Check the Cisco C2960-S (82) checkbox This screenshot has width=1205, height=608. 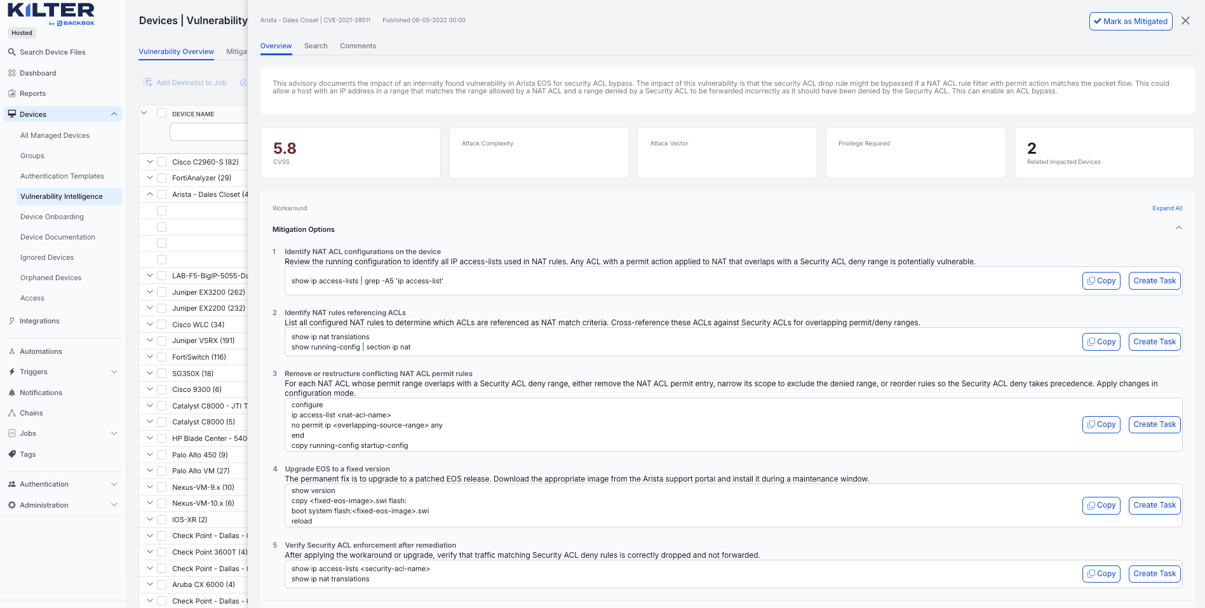coord(161,162)
